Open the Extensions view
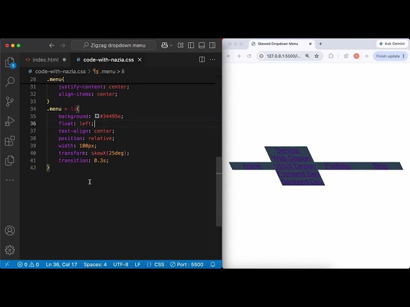The width and height of the screenshot is (410, 307). [x=10, y=141]
